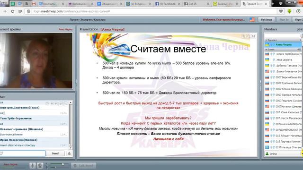Click the Sign In button

pos(284,20)
